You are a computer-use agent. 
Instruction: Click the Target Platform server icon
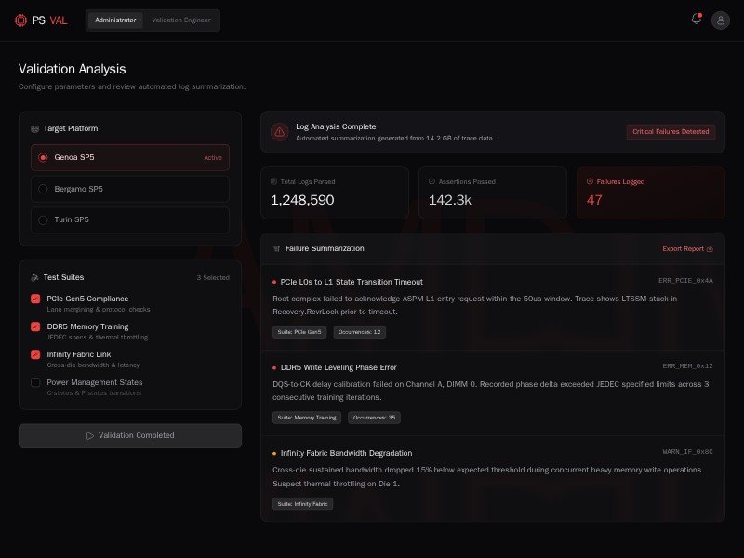pos(34,128)
